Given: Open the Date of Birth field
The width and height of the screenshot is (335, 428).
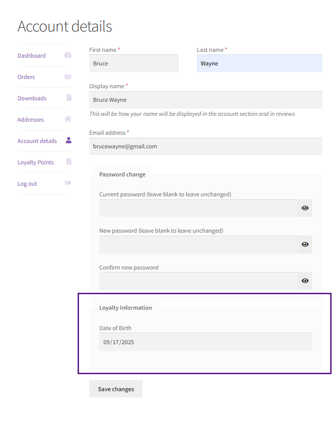Looking at the screenshot, I should 206,342.
